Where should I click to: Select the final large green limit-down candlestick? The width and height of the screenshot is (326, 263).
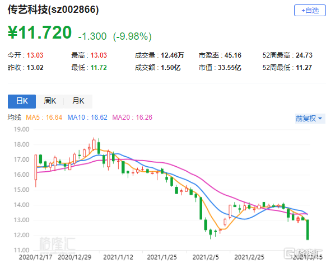point(308,229)
